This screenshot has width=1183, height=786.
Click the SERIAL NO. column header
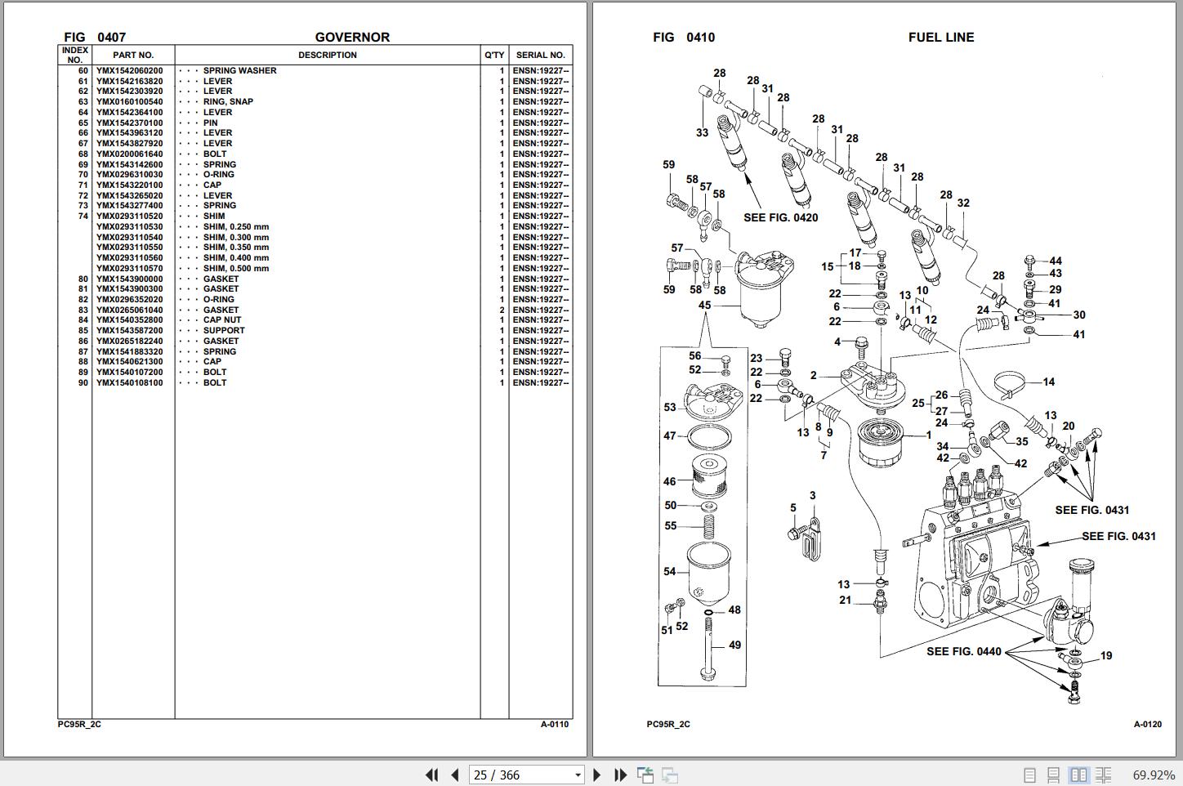coord(540,56)
